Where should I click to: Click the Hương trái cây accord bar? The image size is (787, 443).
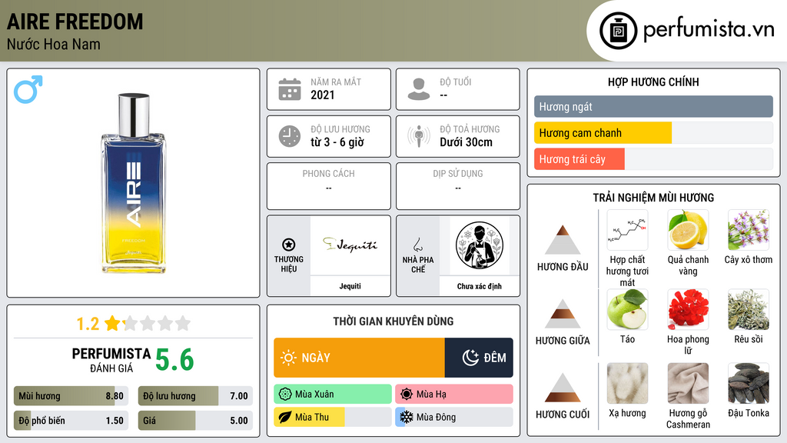[653, 159]
